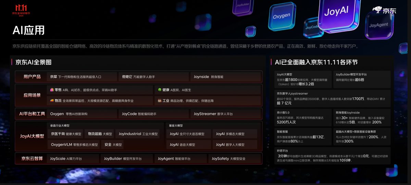Select the OxygenVLM 零售多模态大模型 cell
Image resolution: width=411 pixels, height=185 pixels.
coord(73,145)
